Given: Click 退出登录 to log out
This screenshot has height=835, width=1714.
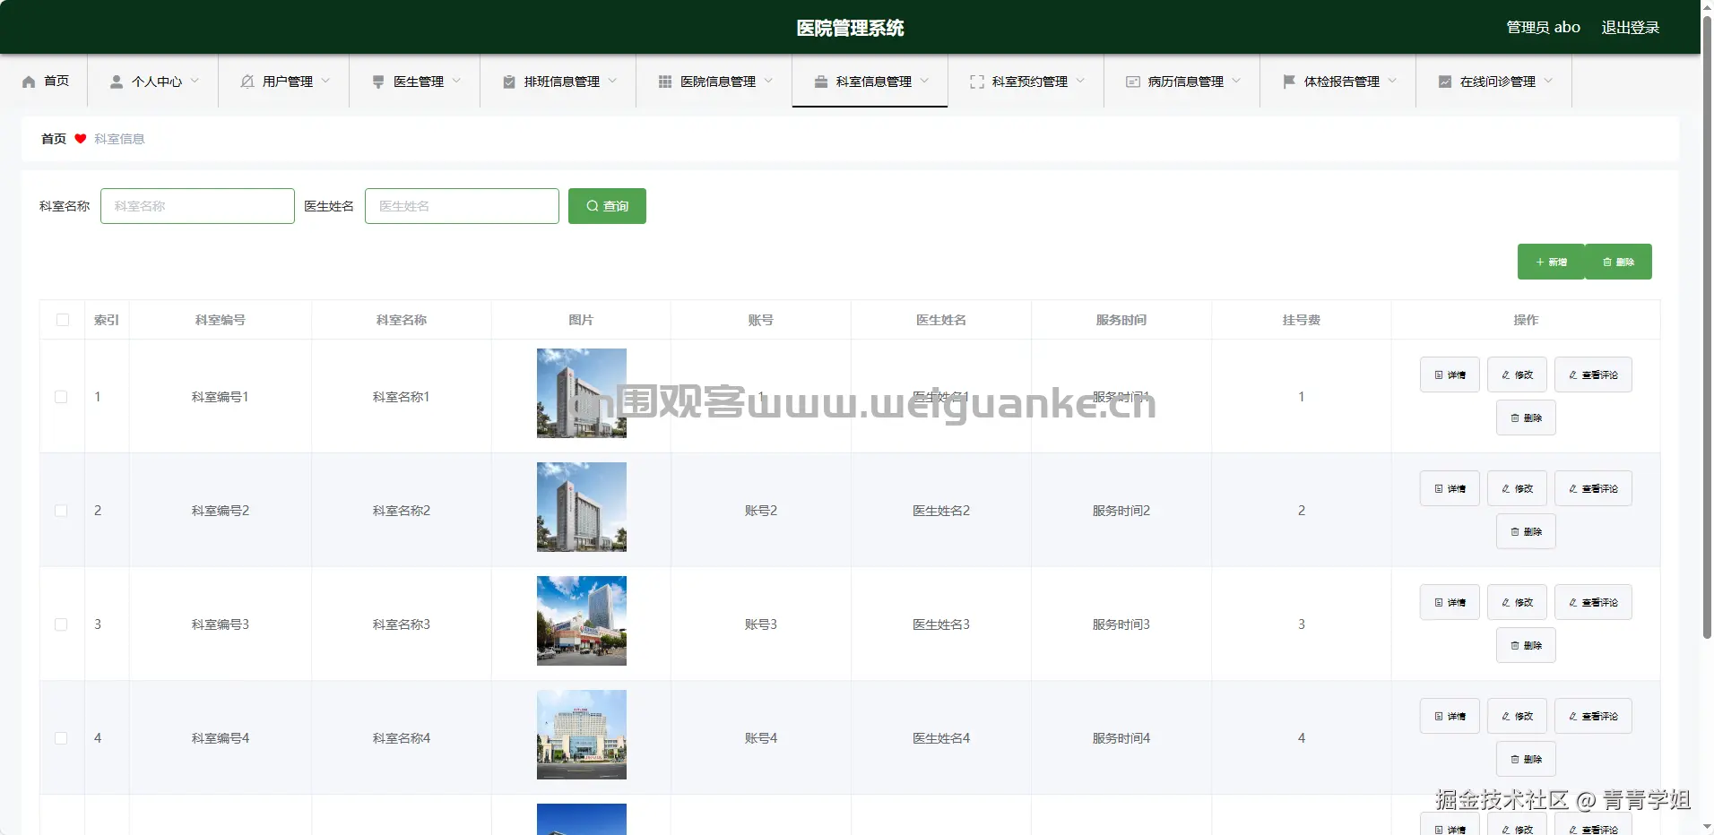Looking at the screenshot, I should pos(1631,28).
